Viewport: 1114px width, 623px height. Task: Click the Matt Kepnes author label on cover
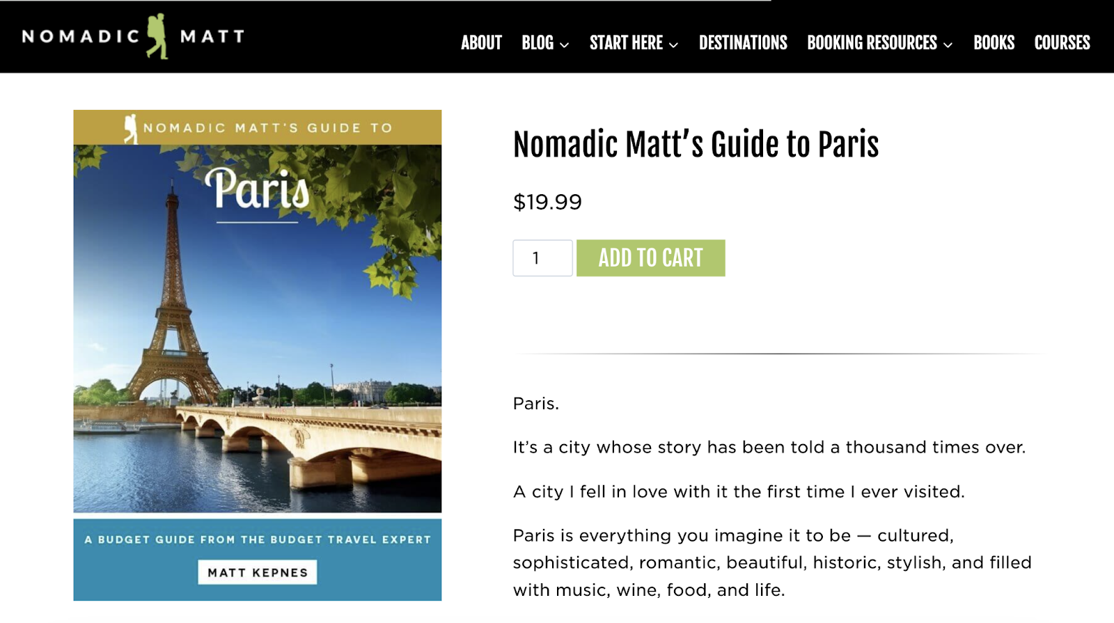tap(257, 572)
